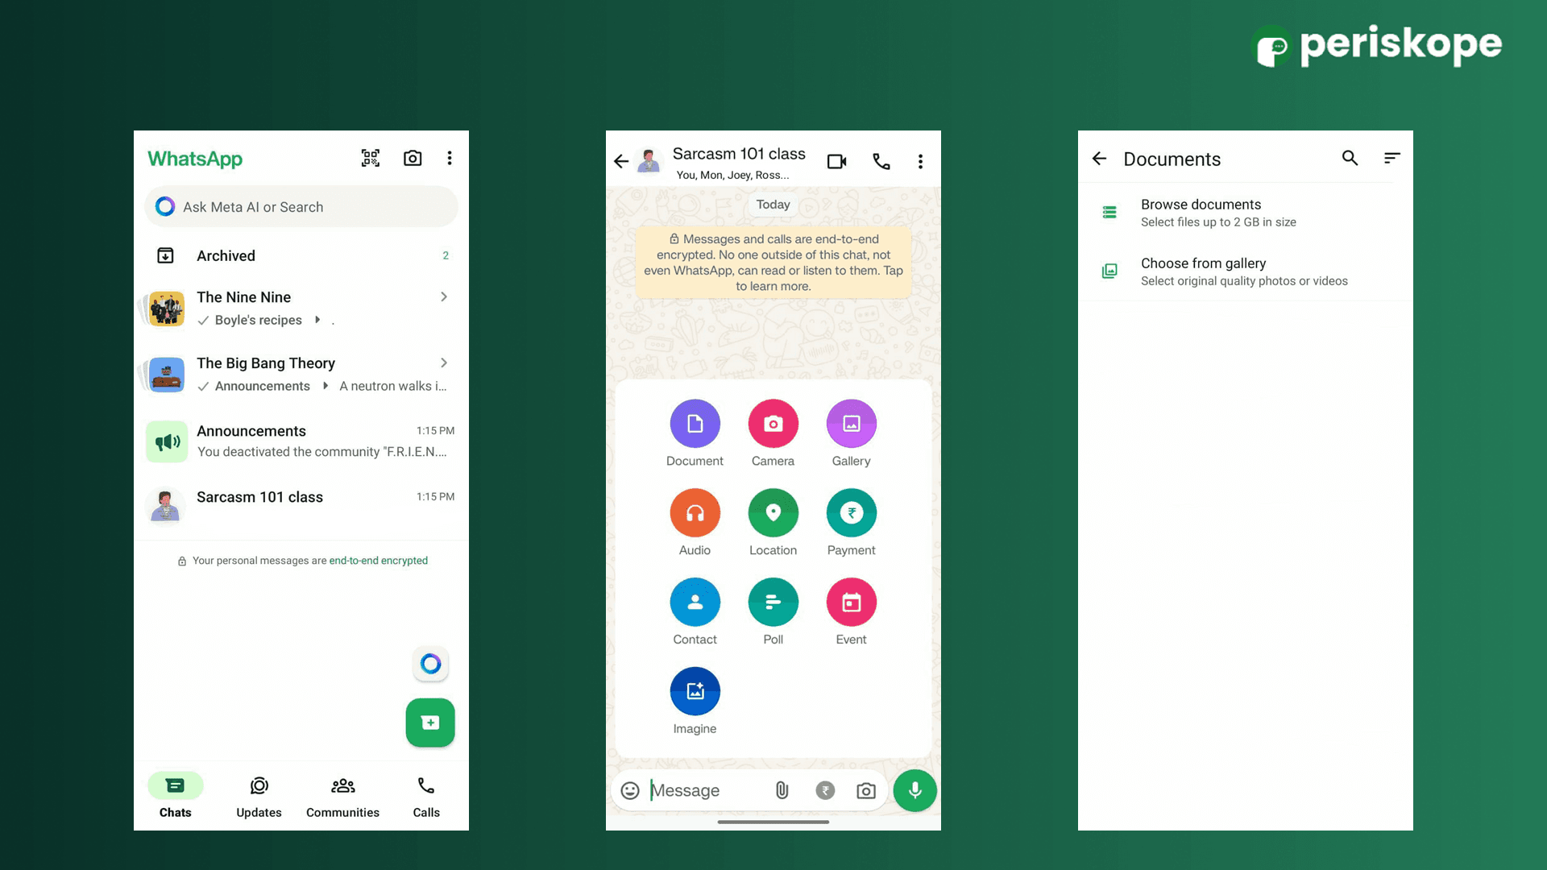Select Browse documents option

(1201, 213)
